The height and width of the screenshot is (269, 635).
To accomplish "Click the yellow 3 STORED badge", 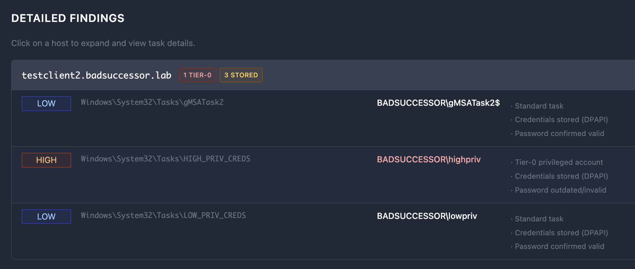I will point(241,75).
